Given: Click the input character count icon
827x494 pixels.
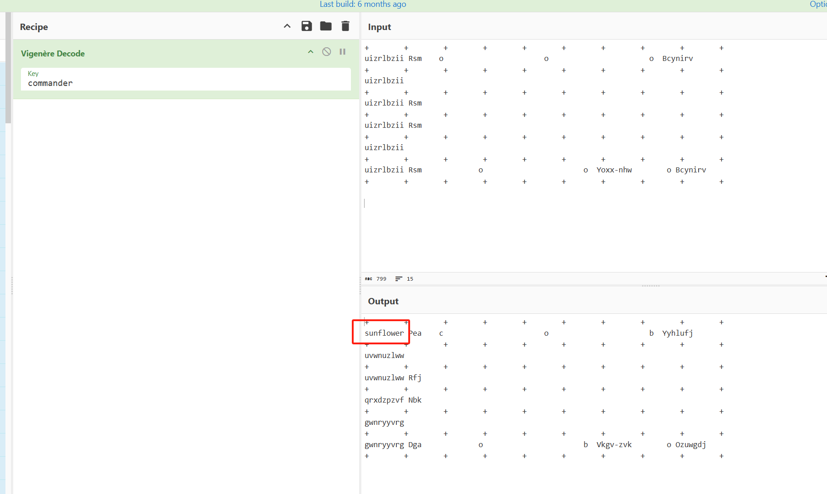Looking at the screenshot, I should coord(369,279).
